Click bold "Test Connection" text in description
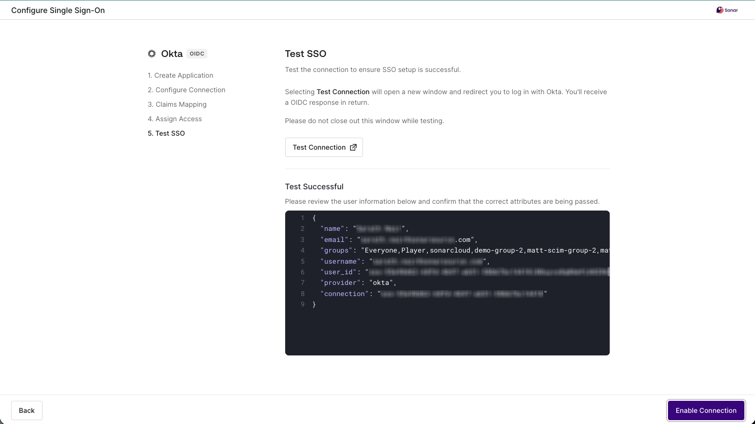This screenshot has height=424, width=755. pyautogui.click(x=343, y=92)
